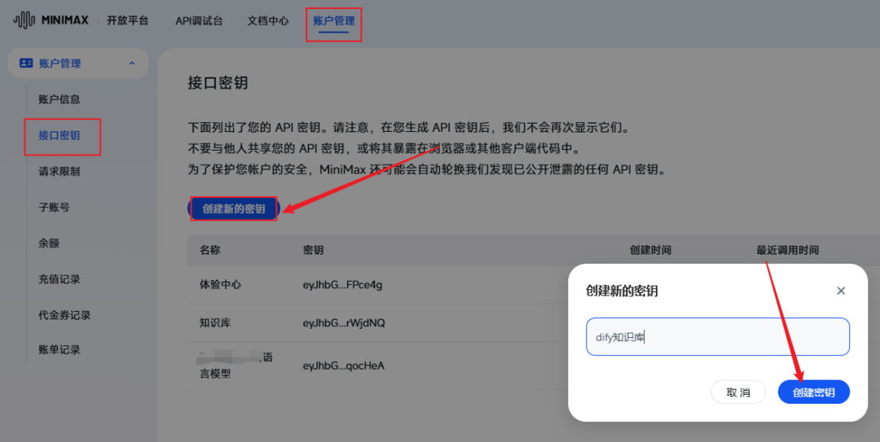Viewport: 880px width, 442px height.
Task: Open the 文档中心 tab
Action: pyautogui.click(x=268, y=20)
